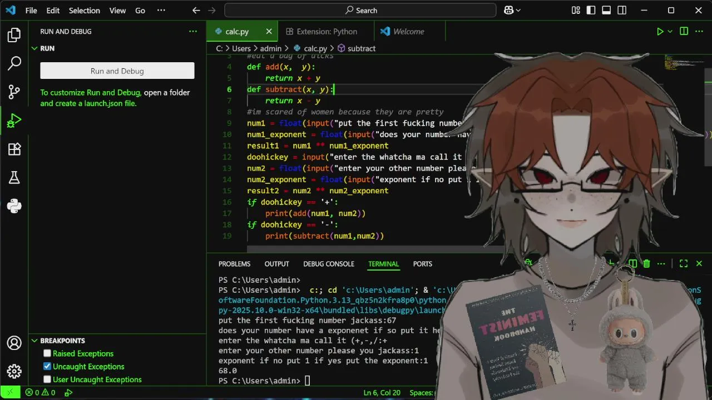
Task: Open the Python activity bar view
Action: [14, 206]
